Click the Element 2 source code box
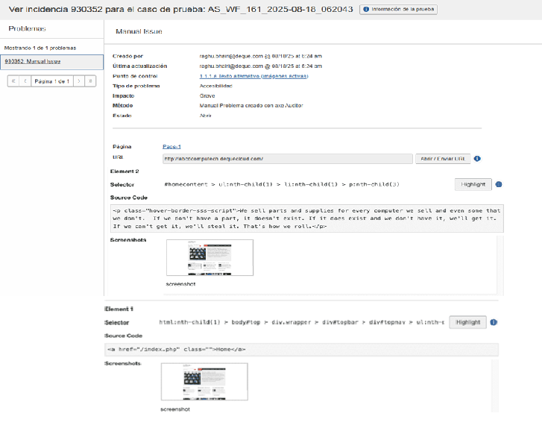This screenshot has width=542, height=425. [306, 217]
